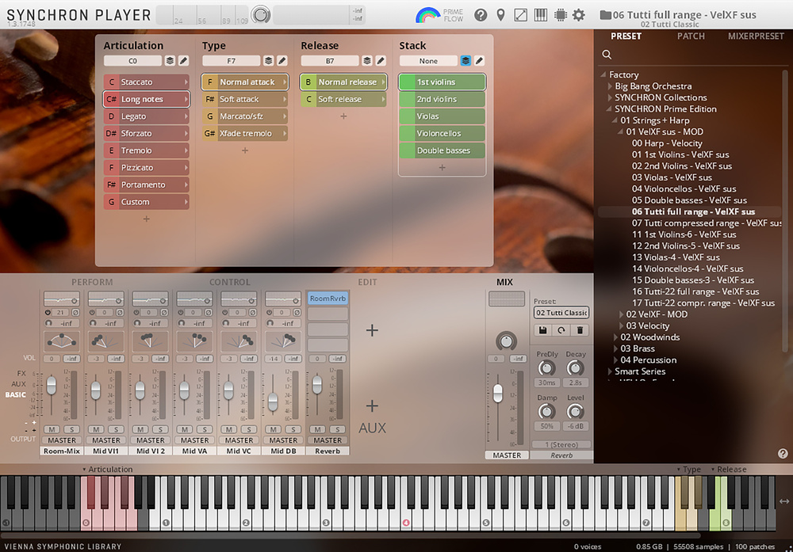This screenshot has width=793, height=552.
Task: Select the Xfade tremolo type
Action: [x=244, y=134]
